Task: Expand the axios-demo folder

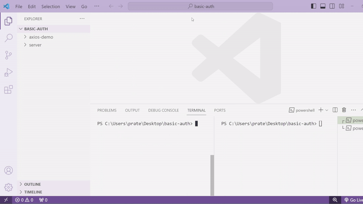Action: pyautogui.click(x=54, y=37)
